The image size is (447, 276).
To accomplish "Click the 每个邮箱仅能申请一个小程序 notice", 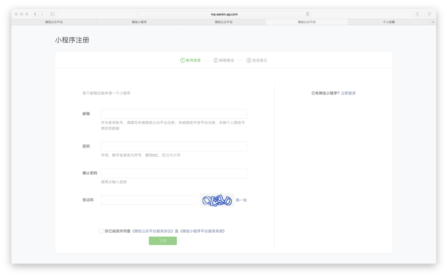I will [x=107, y=93].
